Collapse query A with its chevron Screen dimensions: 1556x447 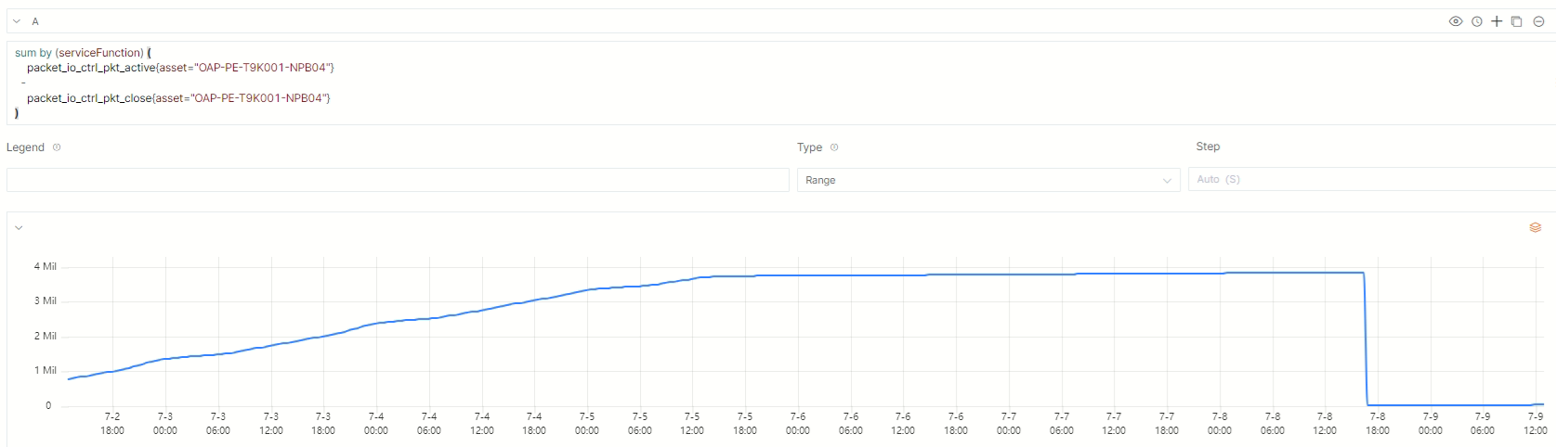pyautogui.click(x=17, y=20)
